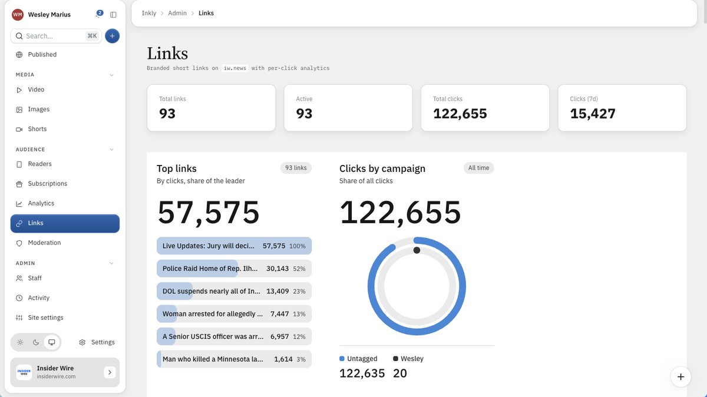This screenshot has width=707, height=397.
Task: Click the Untagged legend blue swatch
Action: [x=342, y=359]
